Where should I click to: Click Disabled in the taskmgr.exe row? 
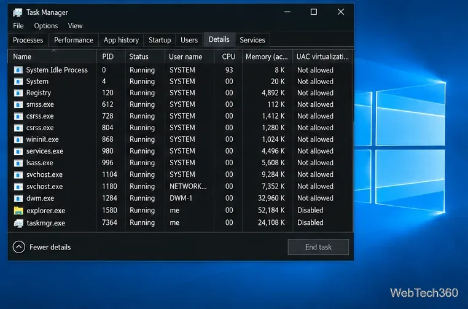pyautogui.click(x=310, y=222)
